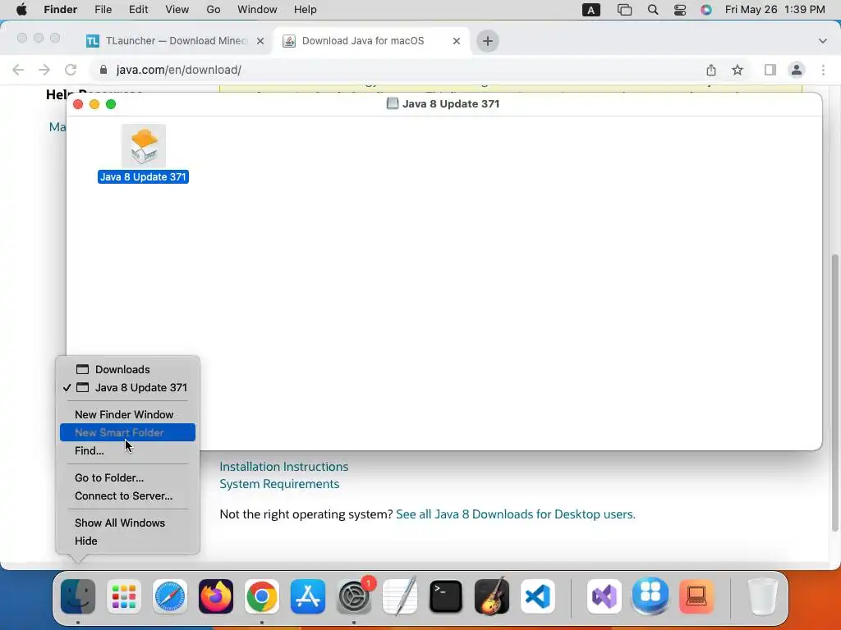Choose Hide in Finder Dock menu
Viewport: 841px width, 630px height.
coord(127,541)
